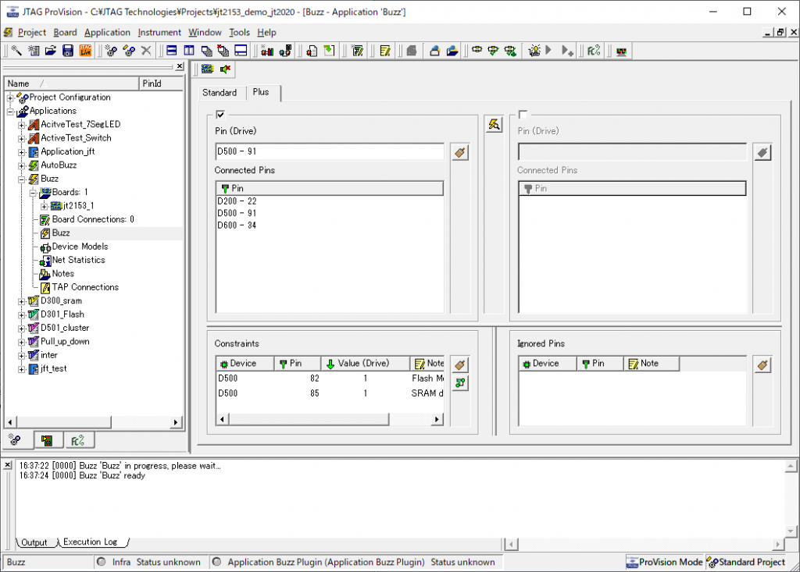Click the eraser icon next to Constraints table

pyautogui.click(x=460, y=364)
